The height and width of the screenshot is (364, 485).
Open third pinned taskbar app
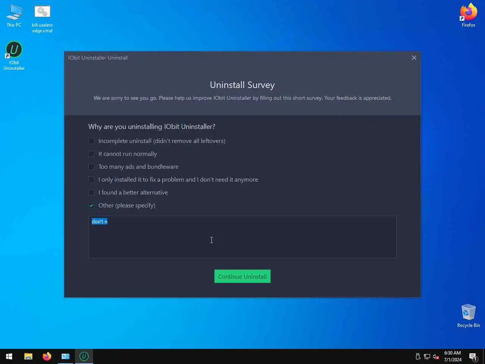click(x=66, y=356)
